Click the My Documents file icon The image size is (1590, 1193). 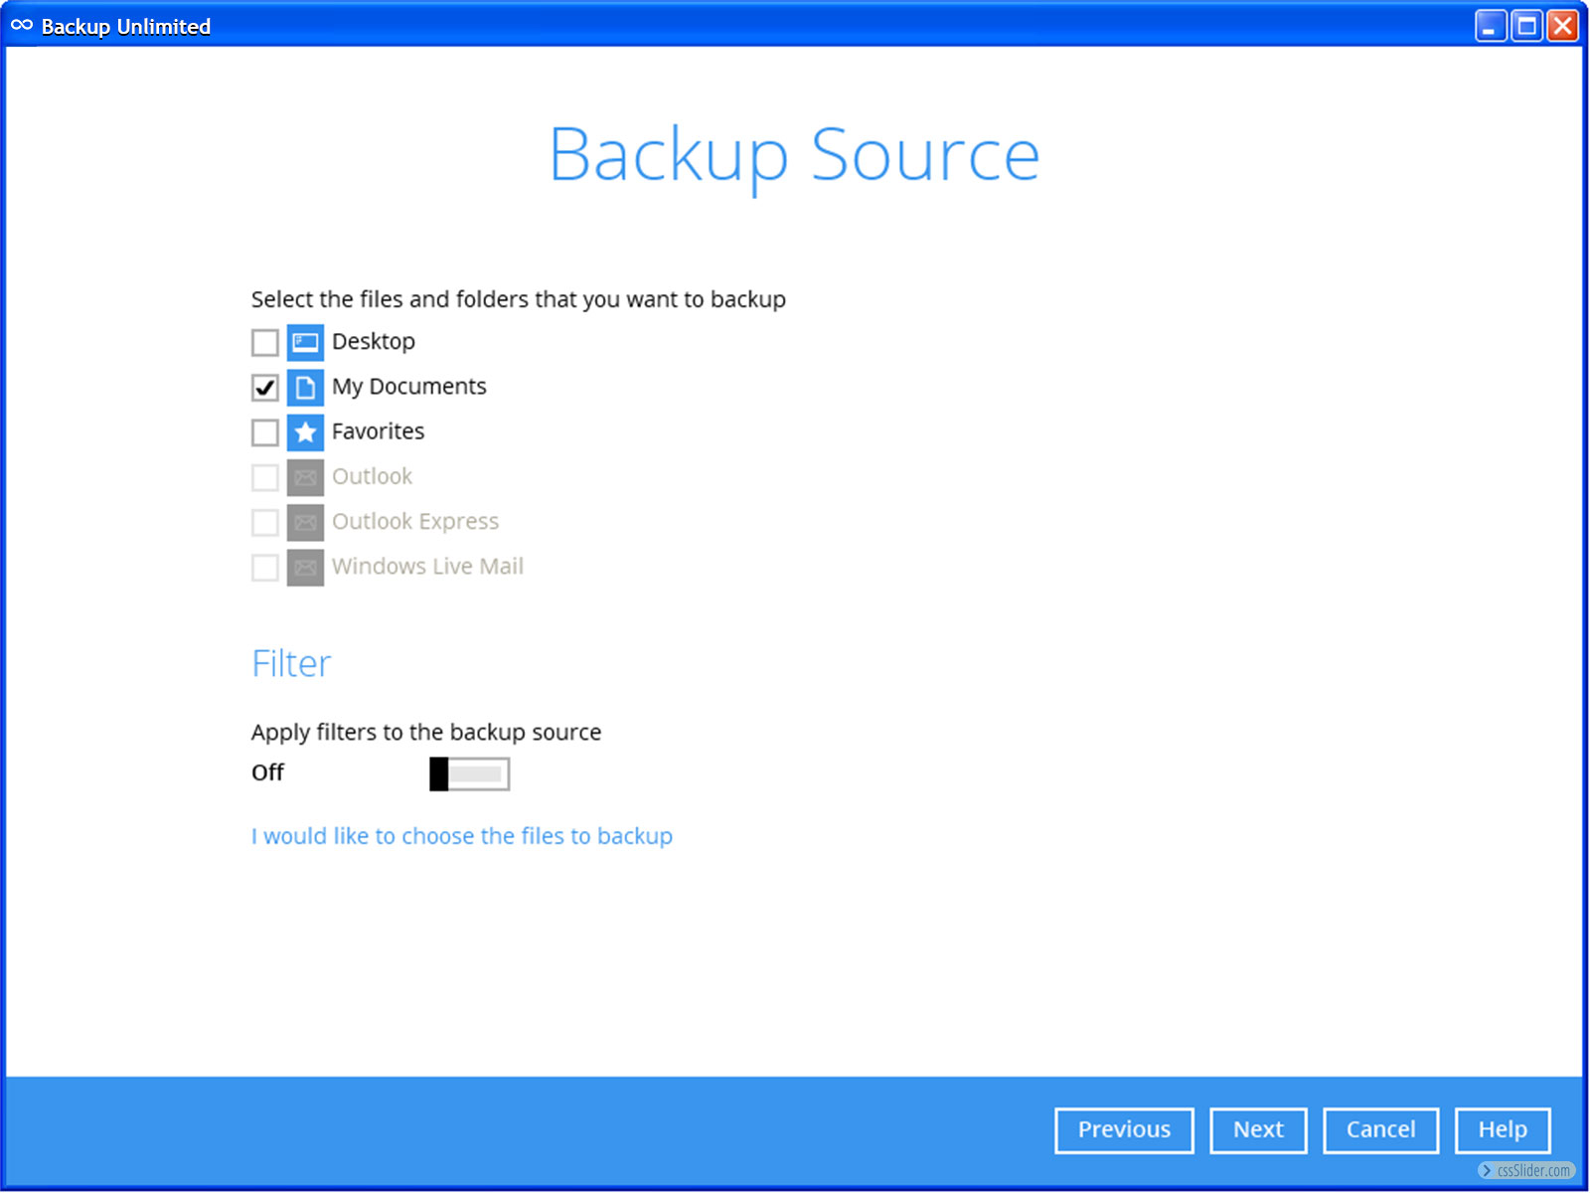[305, 387]
